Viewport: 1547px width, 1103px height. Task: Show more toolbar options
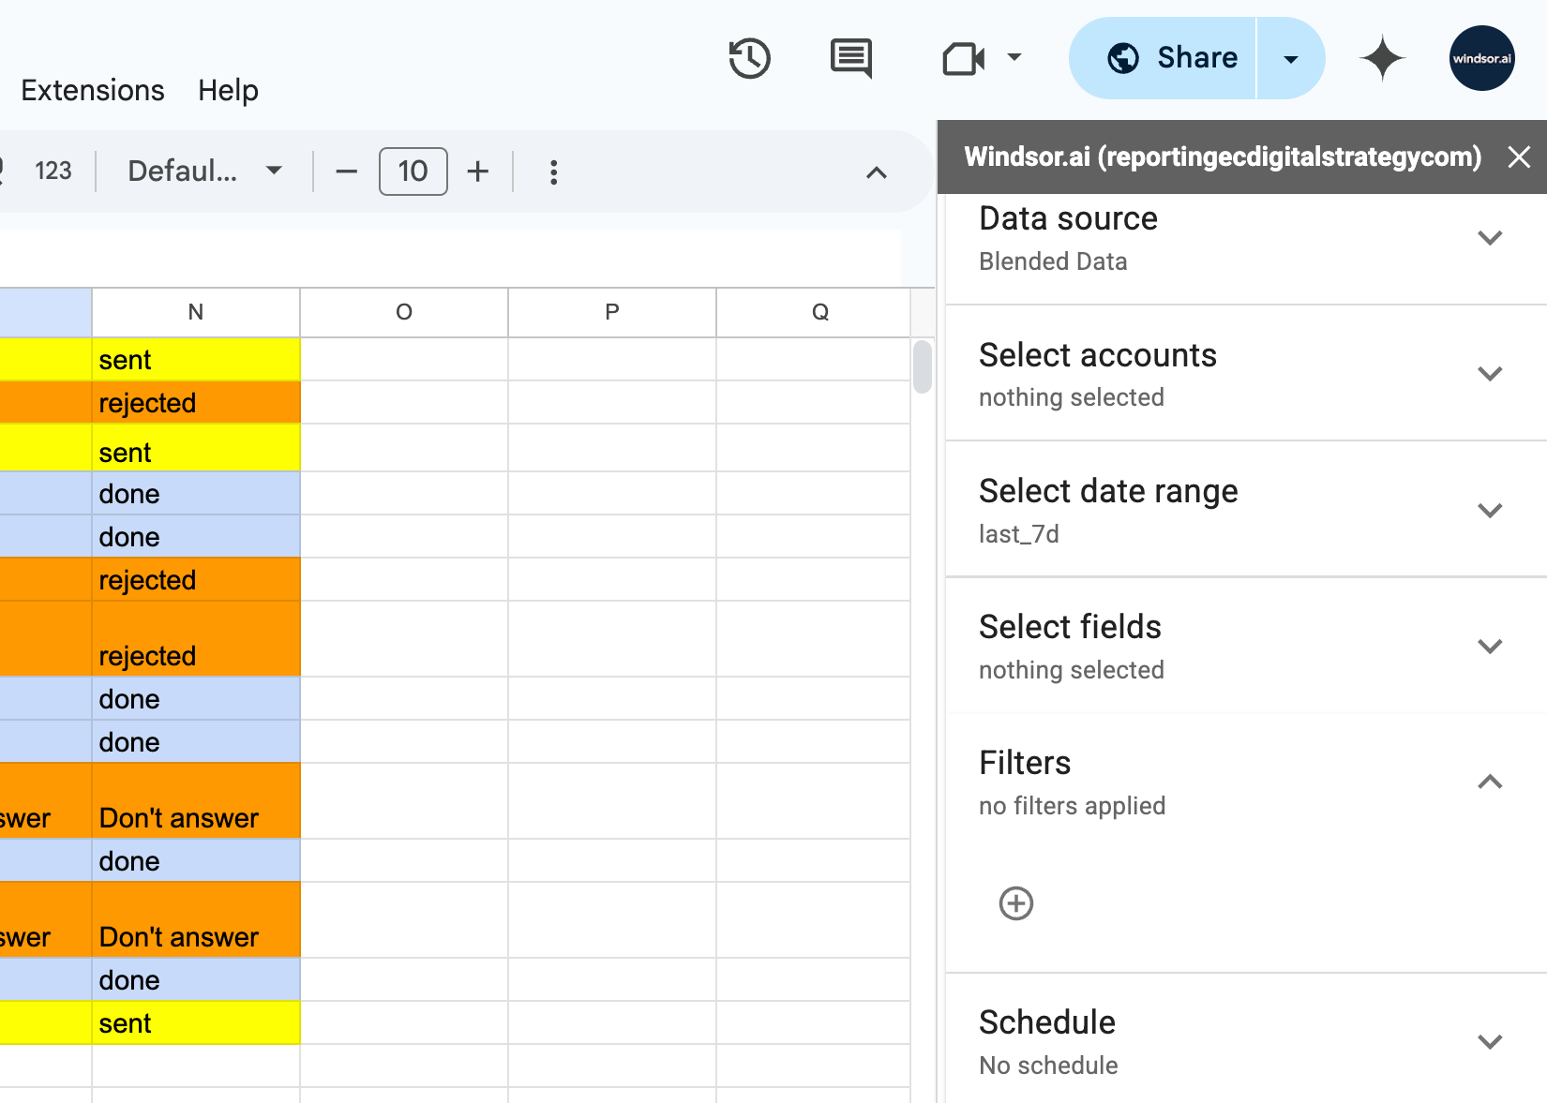pos(554,171)
